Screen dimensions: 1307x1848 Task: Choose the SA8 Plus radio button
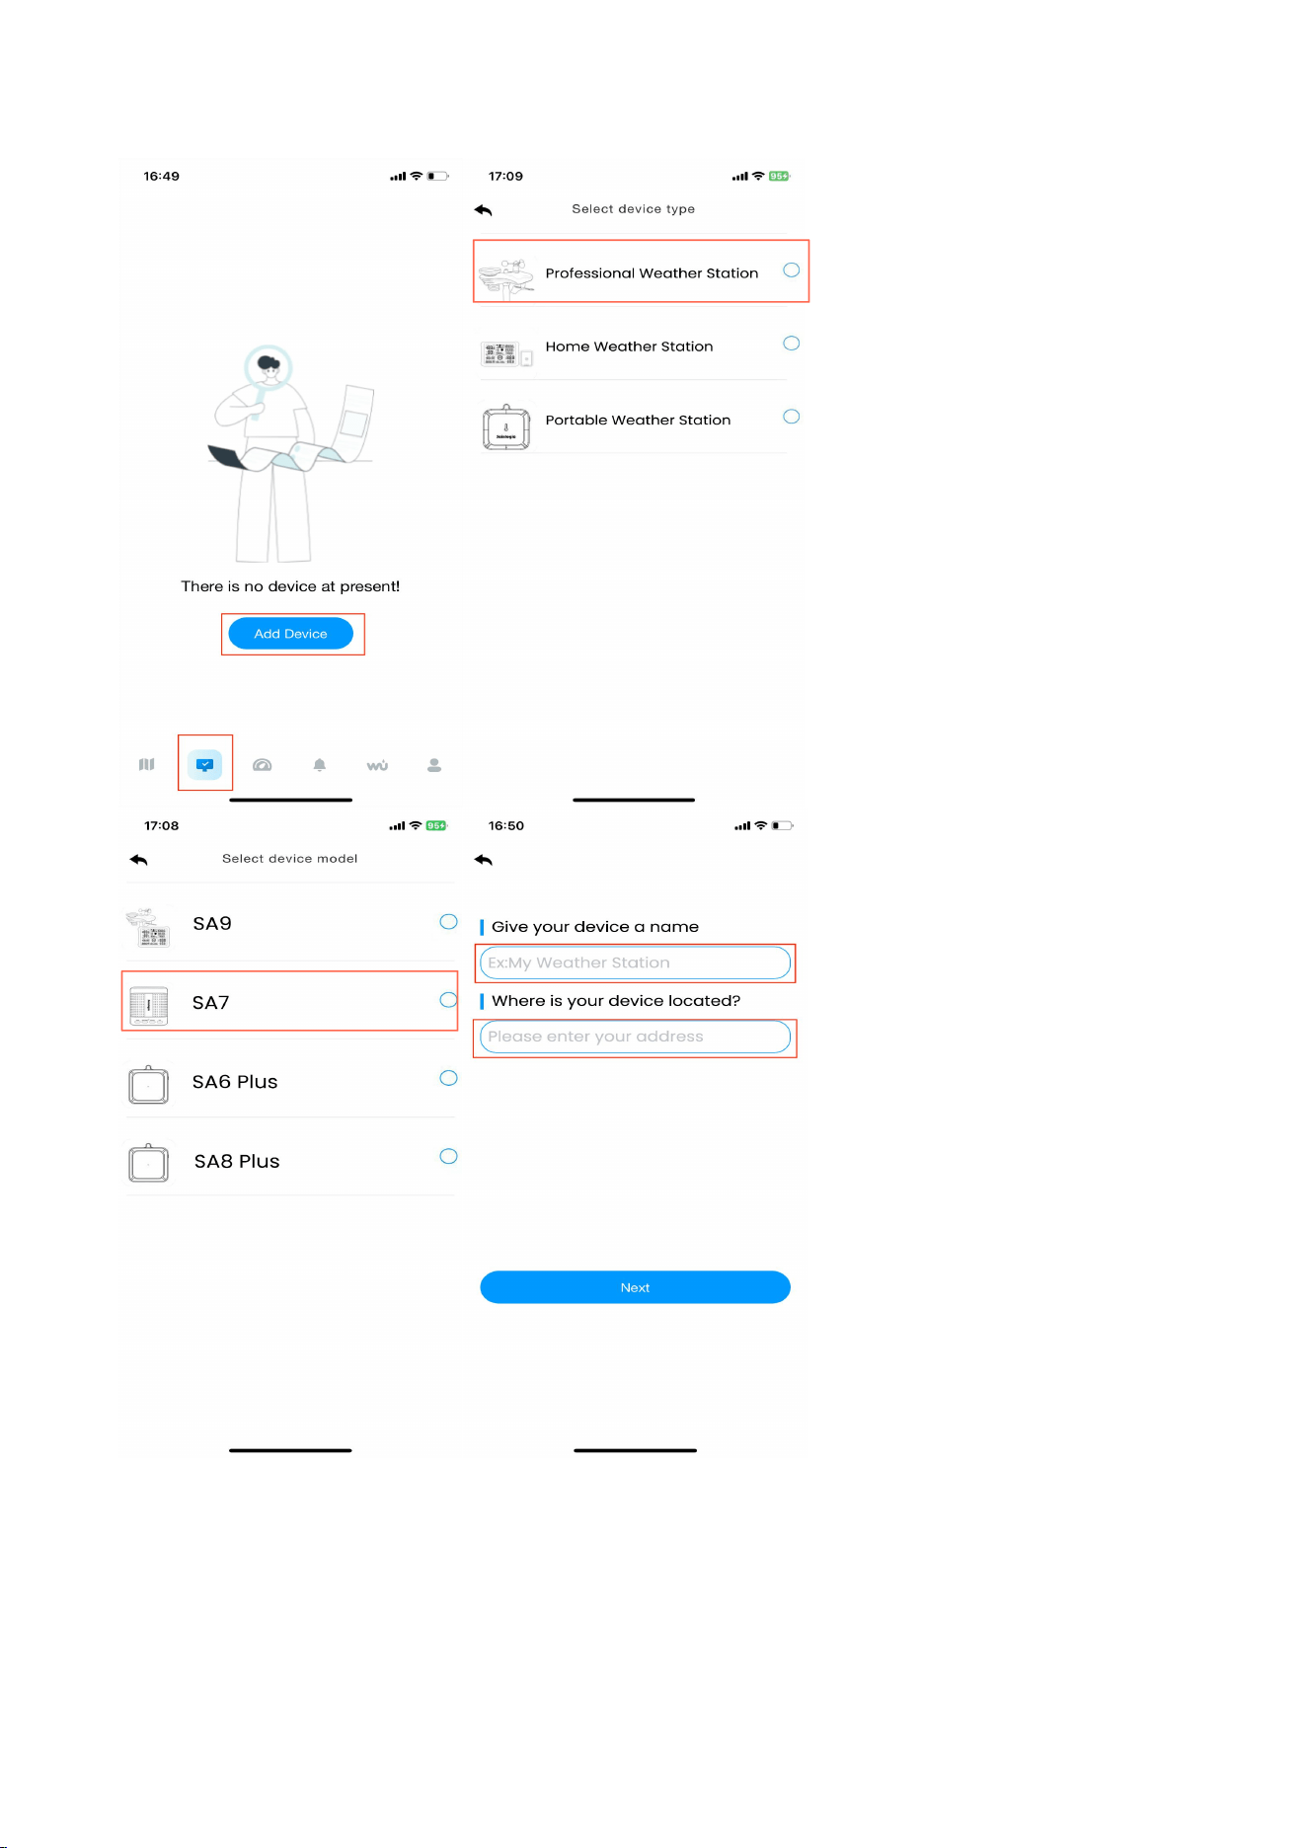coord(448,1157)
